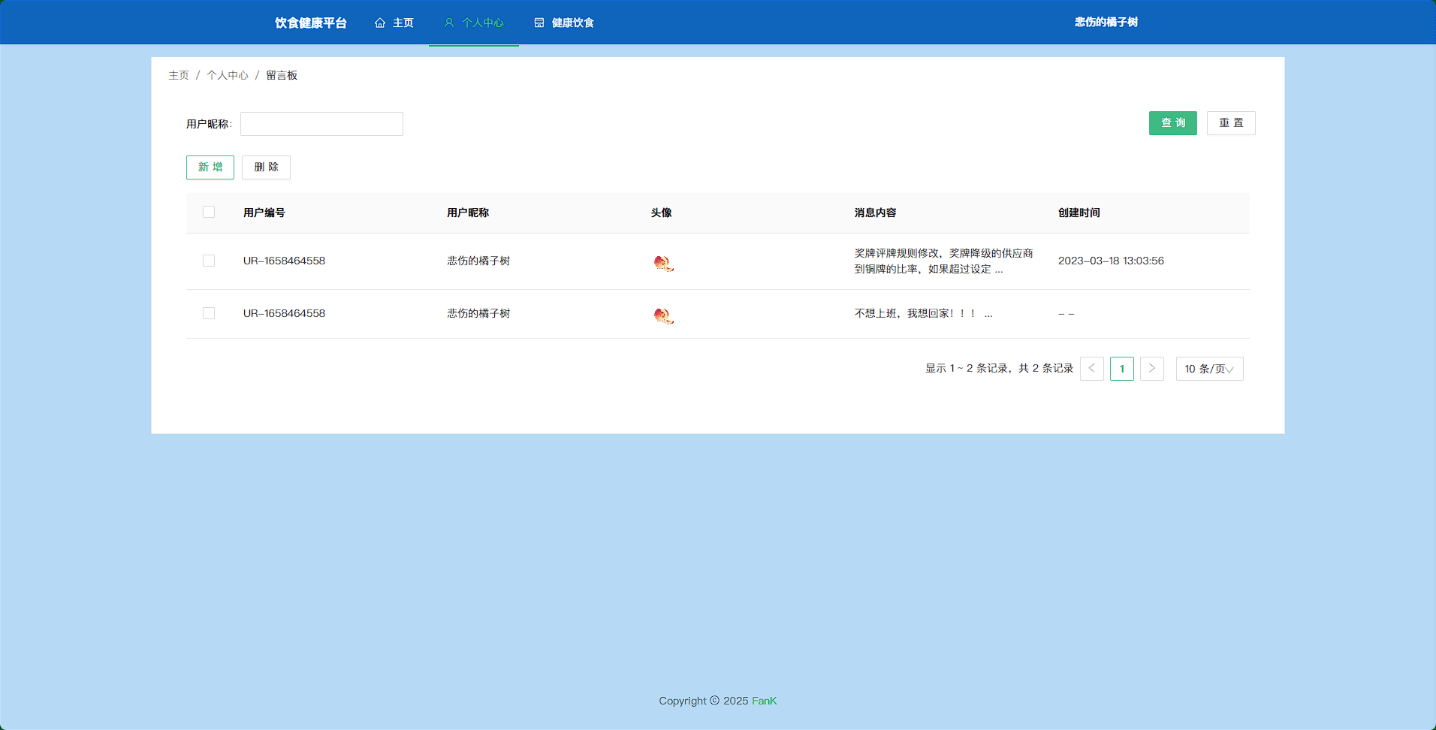Expand the 10 条/页 page size dropdown
Screen dimensions: 1436x730
(x=1209, y=369)
